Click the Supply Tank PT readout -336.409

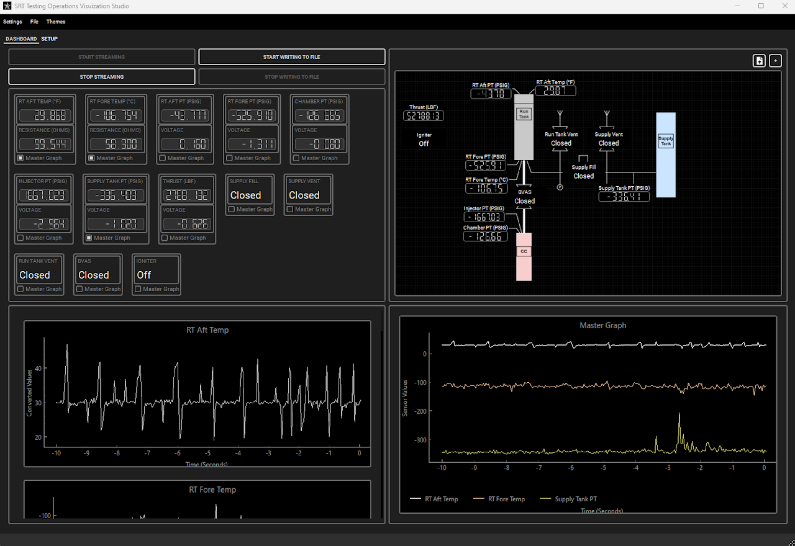(116, 195)
